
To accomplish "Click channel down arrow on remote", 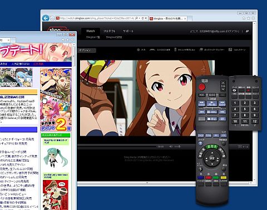I will [223, 89].
